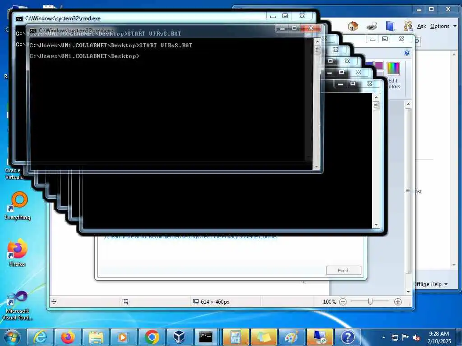The image size is (462, 346).
Task: Open VirtualBox from the taskbar
Action: [180, 337]
